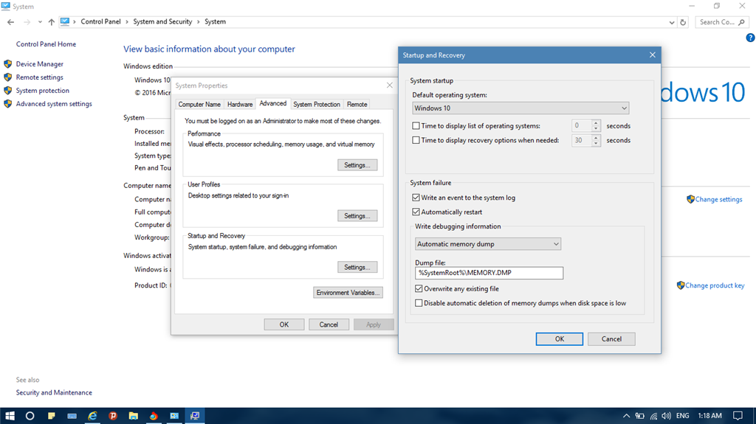Open the recent locations arrow beside Forward
Screen dimensions: 756x424
40,22
